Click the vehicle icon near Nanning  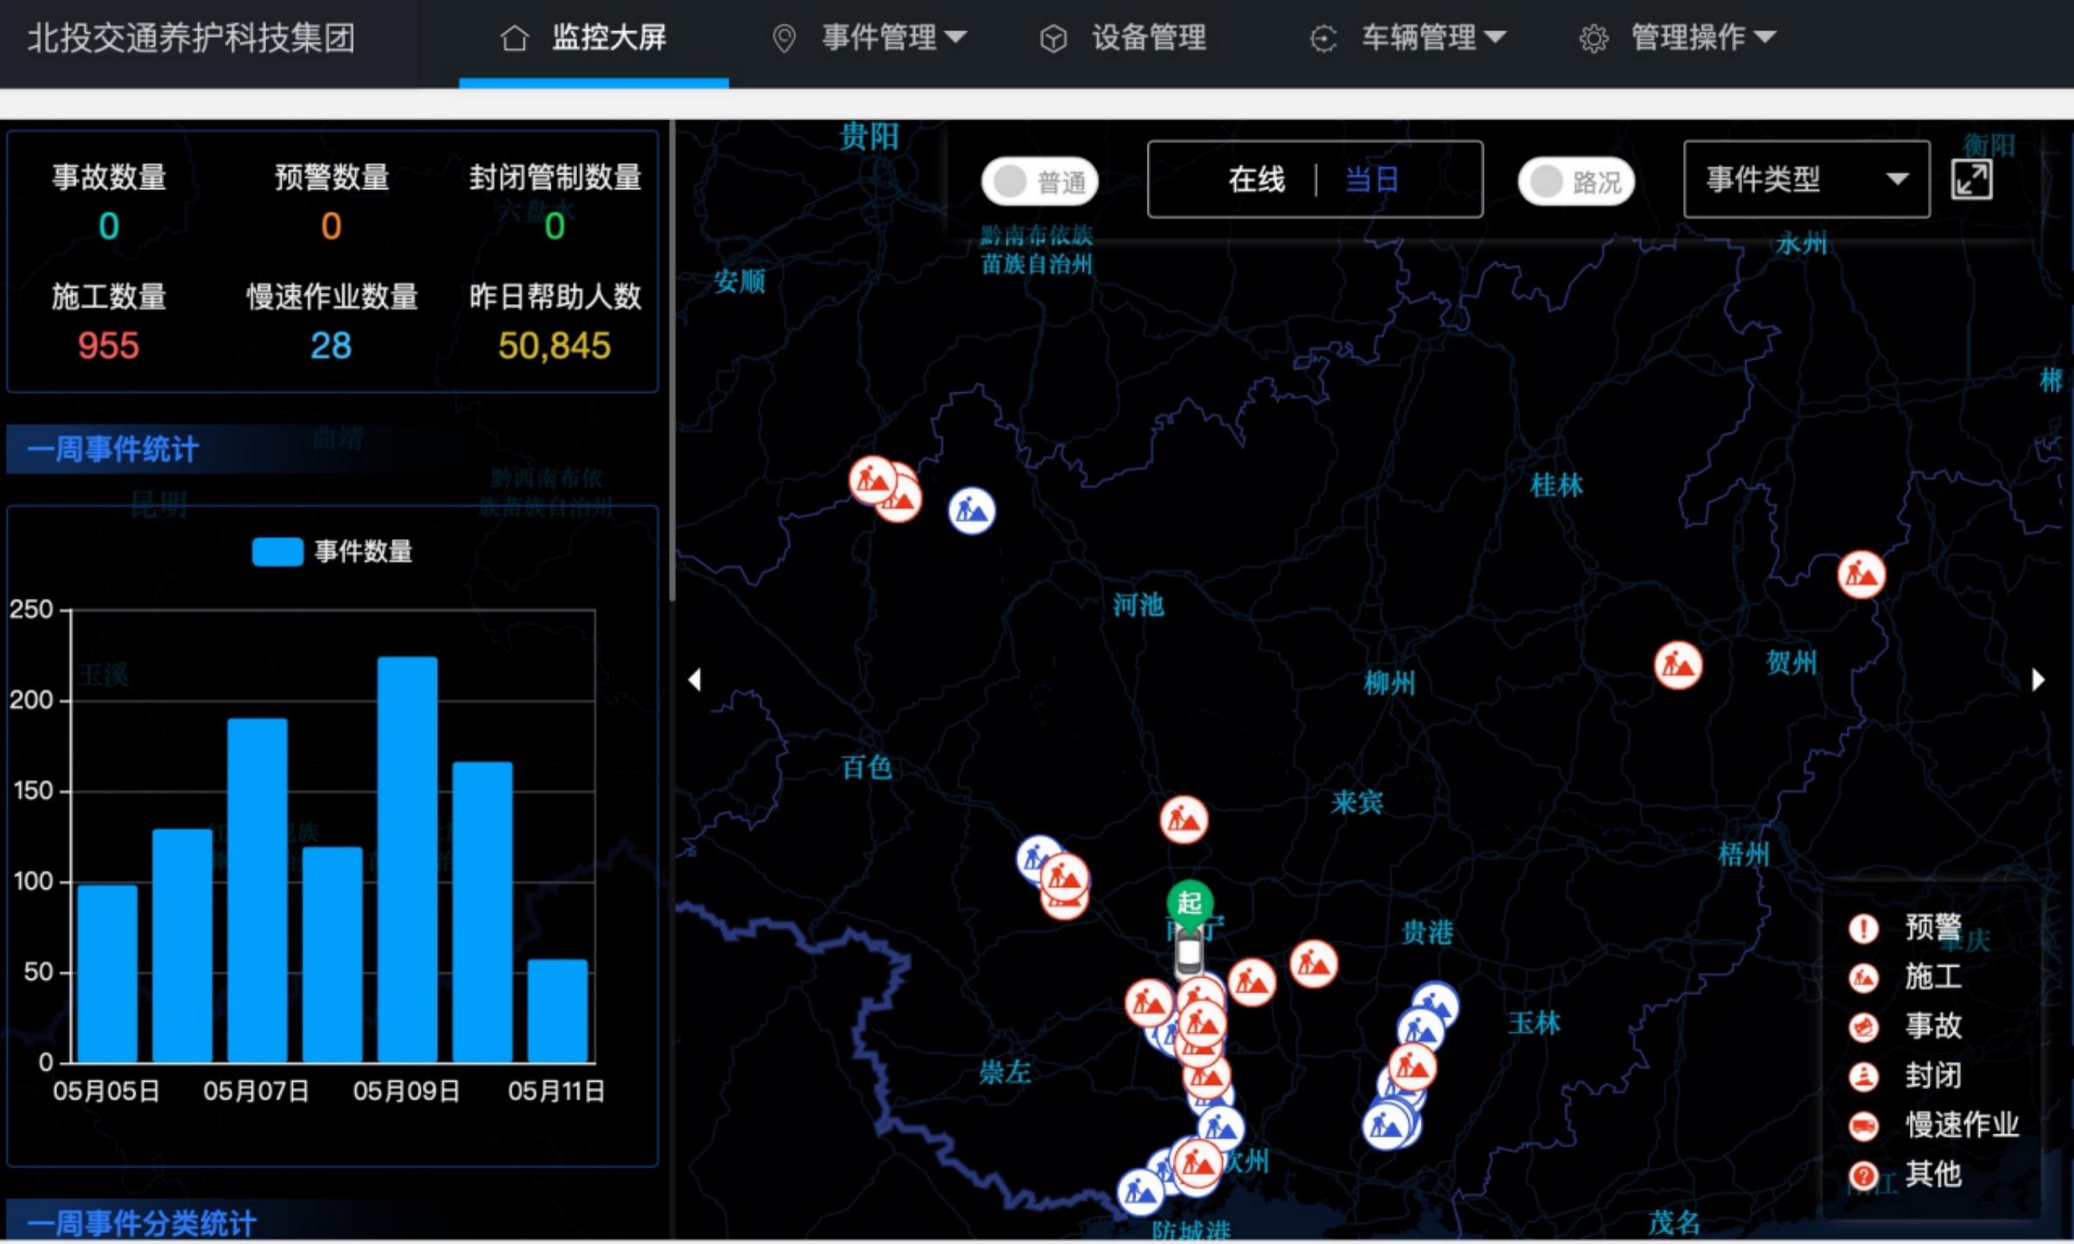click(x=1189, y=955)
